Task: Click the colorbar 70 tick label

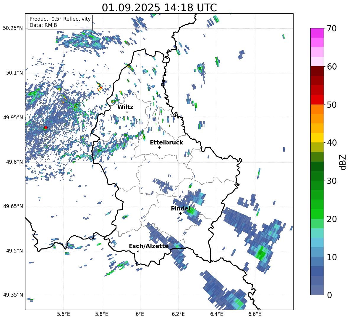Action: (332, 28)
